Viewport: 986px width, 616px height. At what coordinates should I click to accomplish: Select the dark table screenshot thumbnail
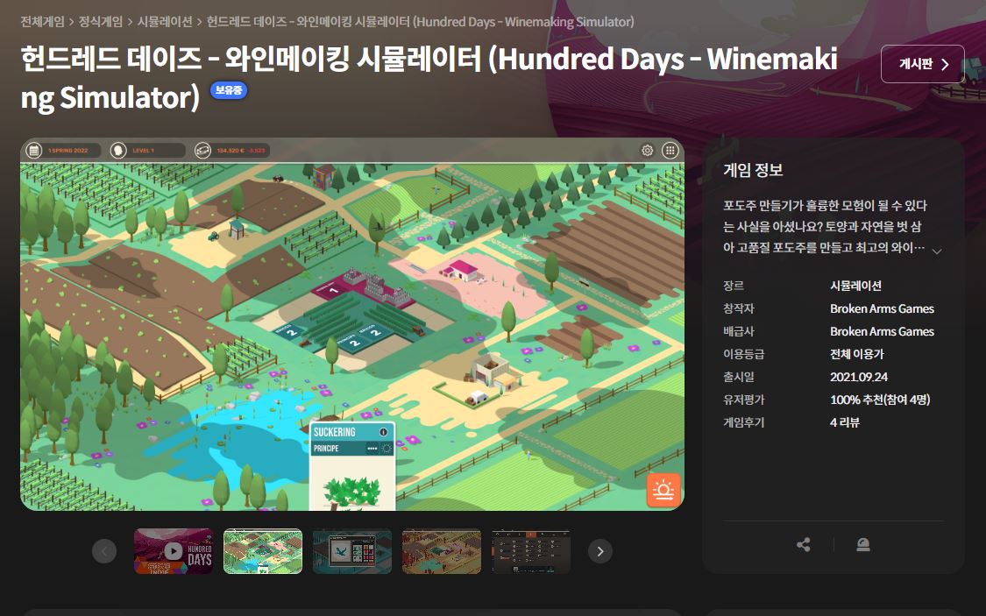click(x=531, y=551)
